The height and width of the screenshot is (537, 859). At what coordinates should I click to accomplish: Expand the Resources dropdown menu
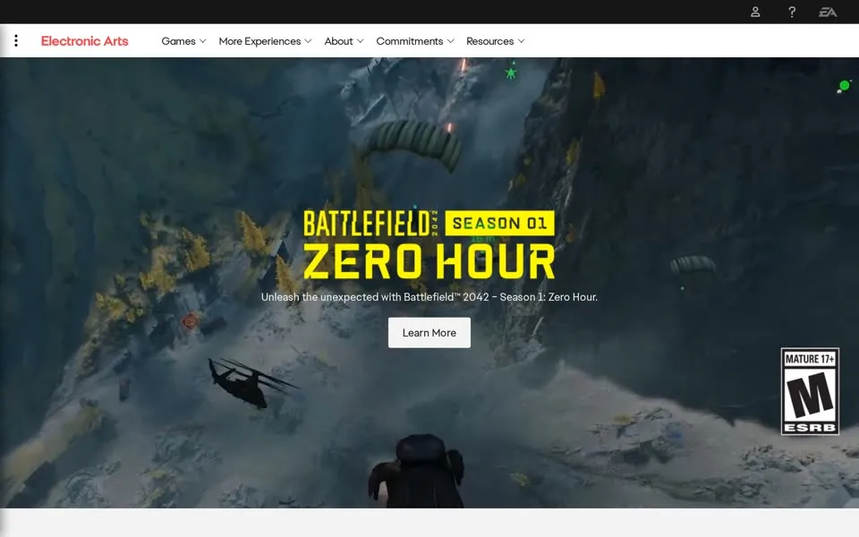495,41
